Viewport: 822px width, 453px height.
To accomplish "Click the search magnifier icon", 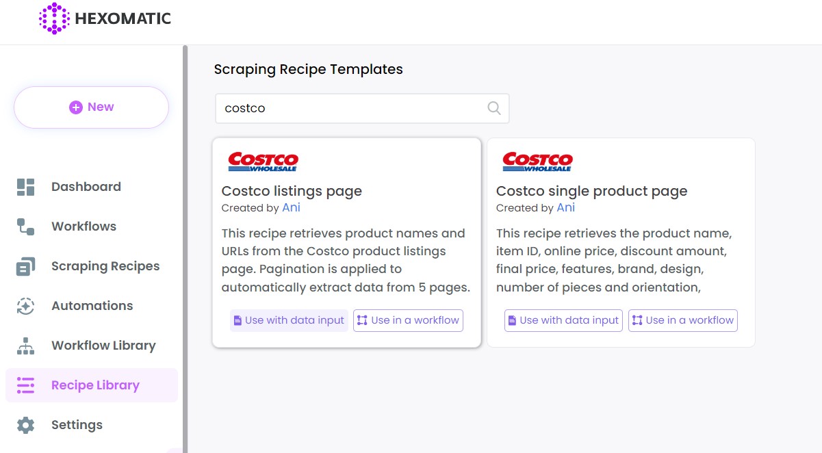I will pyautogui.click(x=493, y=108).
